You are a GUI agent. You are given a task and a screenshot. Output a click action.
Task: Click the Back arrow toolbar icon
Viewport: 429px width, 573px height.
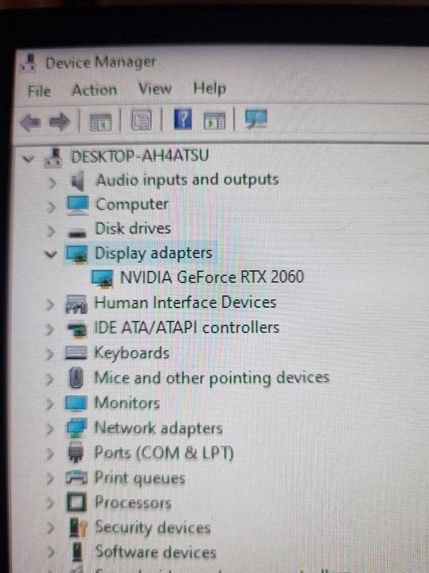(30, 122)
